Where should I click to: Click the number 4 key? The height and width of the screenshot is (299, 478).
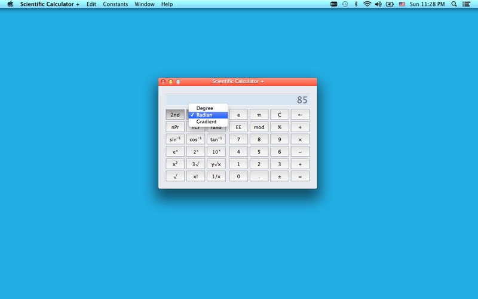[238, 151]
